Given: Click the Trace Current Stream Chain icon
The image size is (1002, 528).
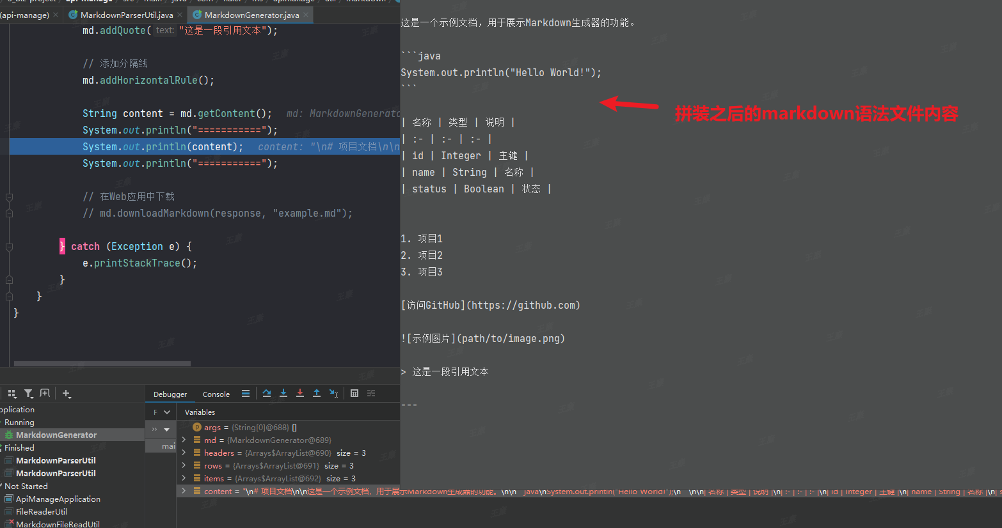Looking at the screenshot, I should pyautogui.click(x=371, y=394).
